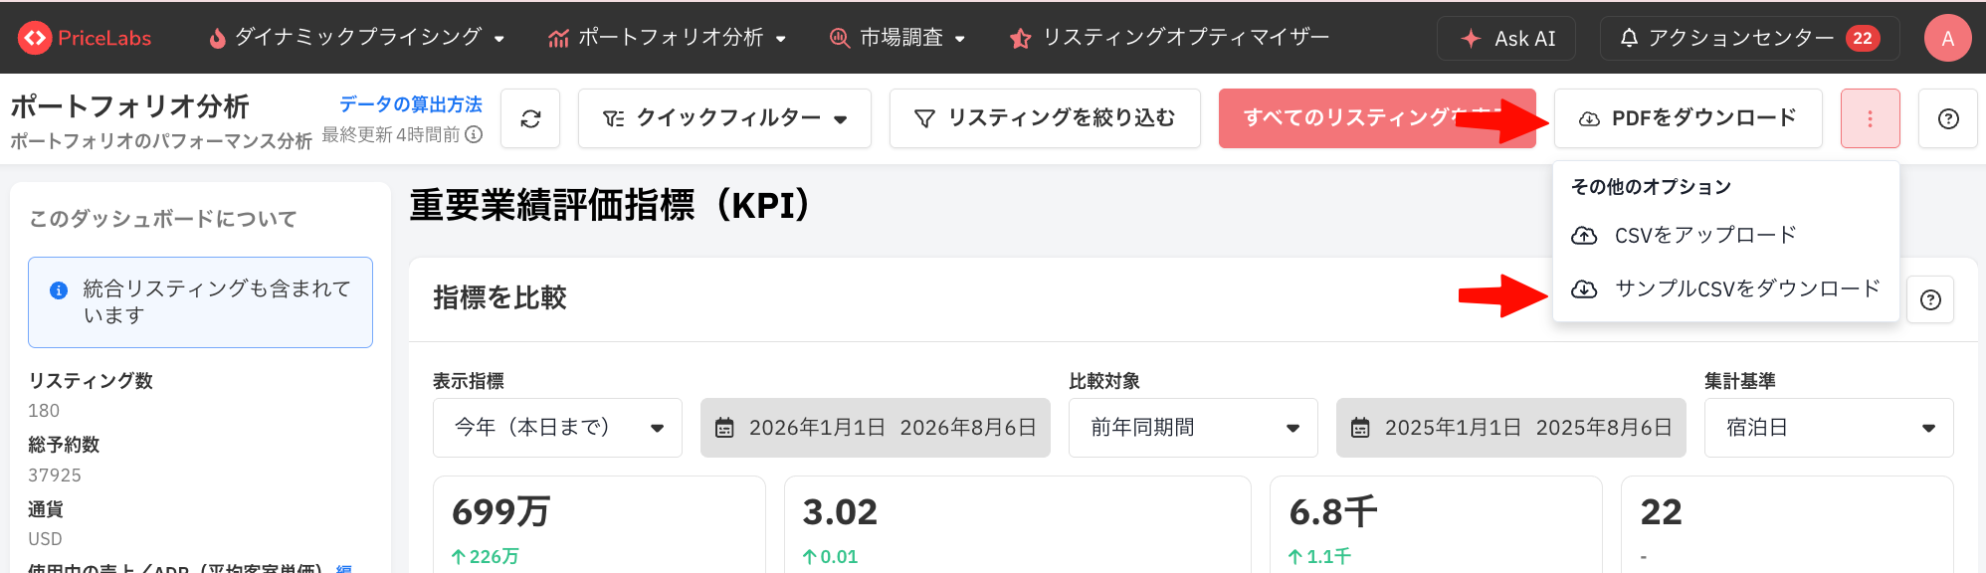This screenshot has width=1986, height=573.
Task: Click calendar icon of 2026年 date range
Action: [x=724, y=428]
